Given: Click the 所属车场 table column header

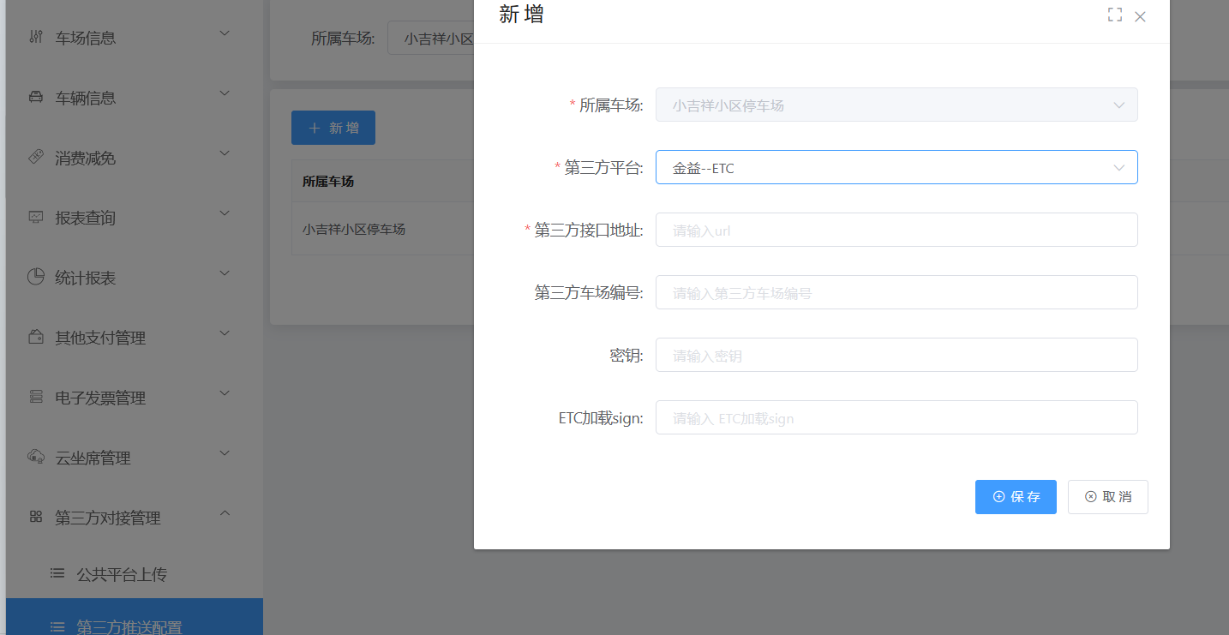Looking at the screenshot, I should 328,181.
